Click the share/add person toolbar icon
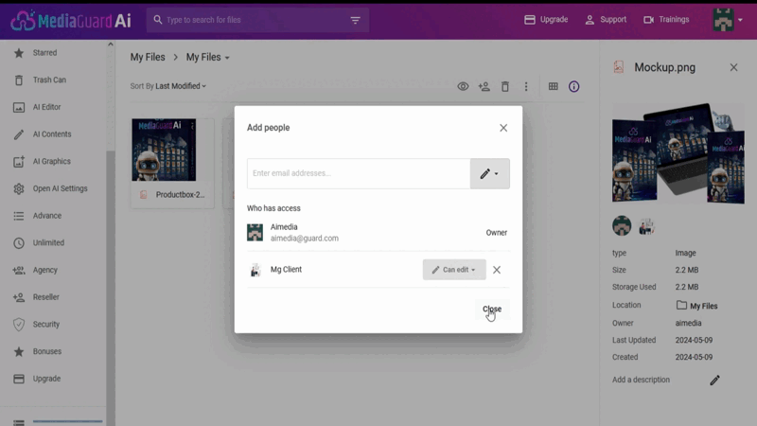Image resolution: width=757 pixels, height=426 pixels. (484, 86)
